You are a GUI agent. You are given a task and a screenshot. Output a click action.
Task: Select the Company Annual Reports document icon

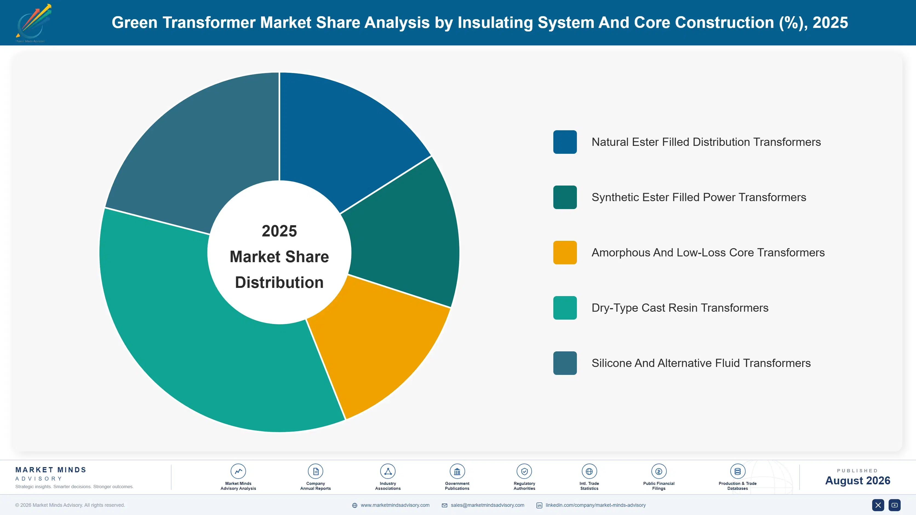[x=315, y=471]
